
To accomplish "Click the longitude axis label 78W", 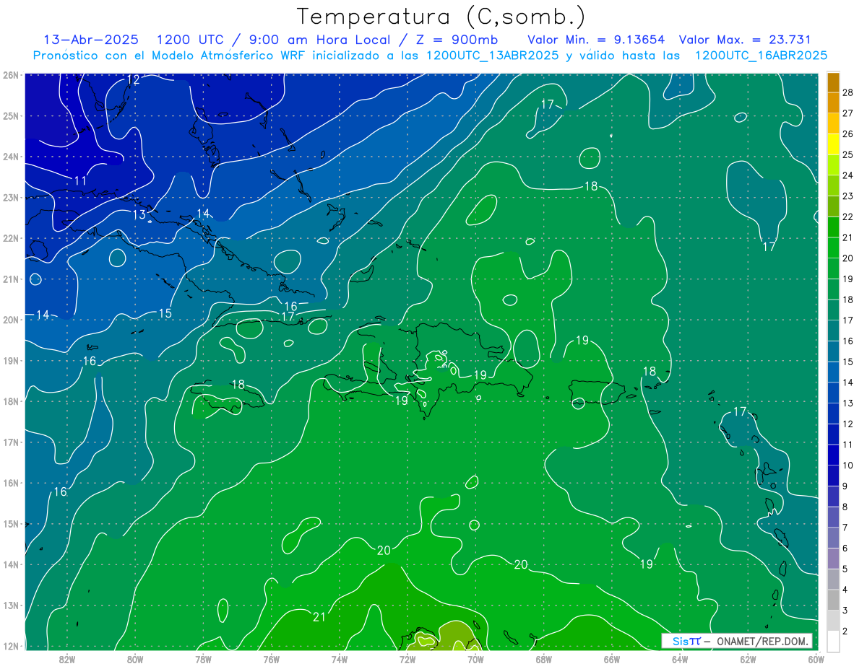I will click(203, 659).
